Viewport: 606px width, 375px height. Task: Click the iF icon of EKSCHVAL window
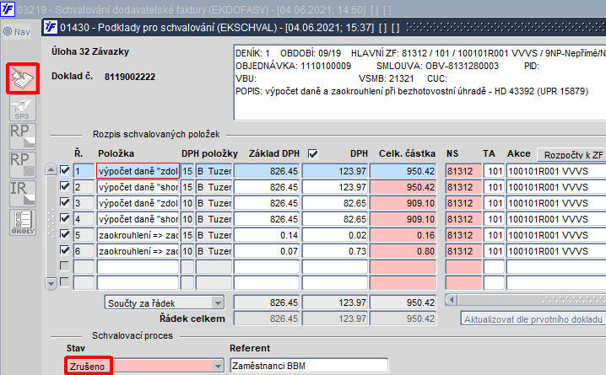click(51, 28)
